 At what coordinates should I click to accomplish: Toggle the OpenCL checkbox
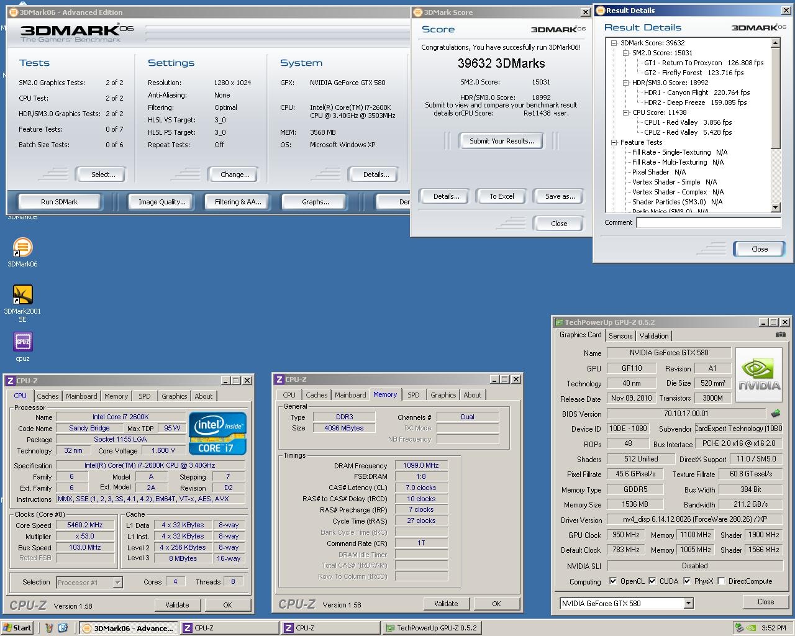point(613,581)
